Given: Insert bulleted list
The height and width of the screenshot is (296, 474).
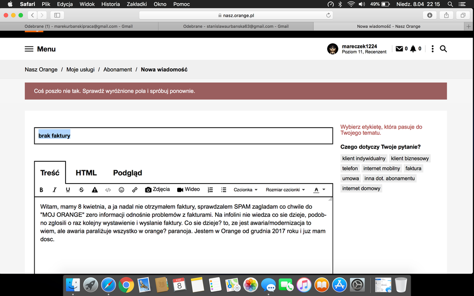Looking at the screenshot, I should tap(224, 190).
